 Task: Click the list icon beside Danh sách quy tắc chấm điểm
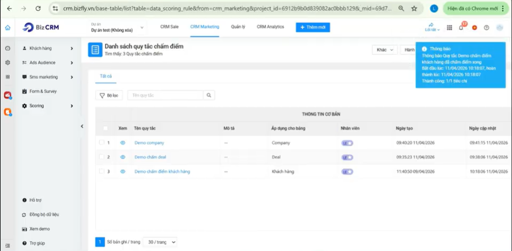95,50
